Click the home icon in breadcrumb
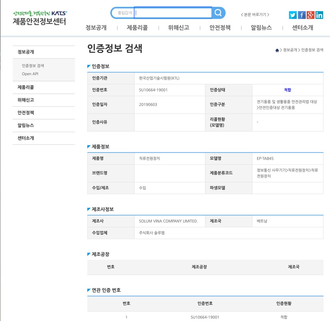330x321 pixels. click(277, 50)
